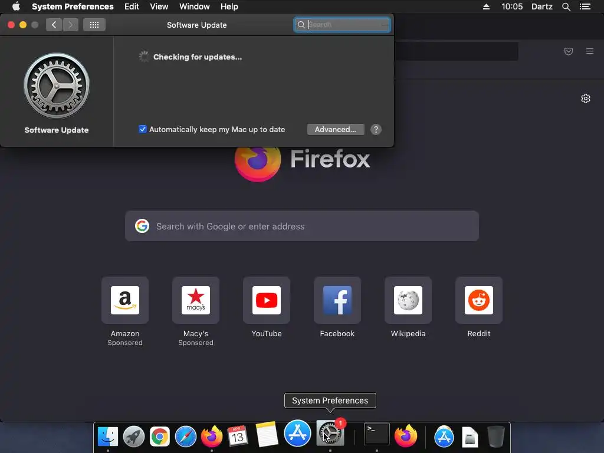This screenshot has height=453, width=604.
Task: Open Software Update help question mark
Action: click(376, 129)
